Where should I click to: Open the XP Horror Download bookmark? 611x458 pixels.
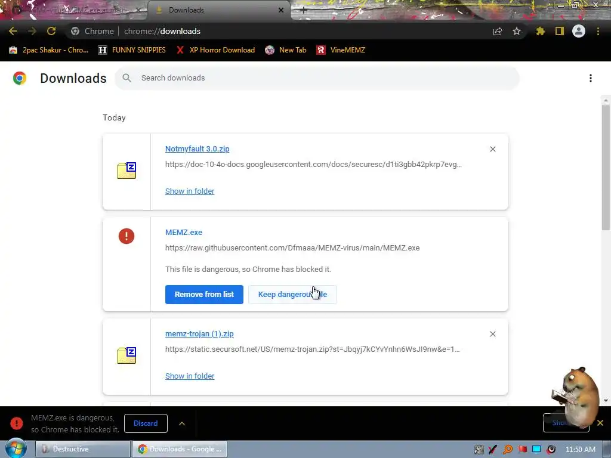tap(215, 50)
